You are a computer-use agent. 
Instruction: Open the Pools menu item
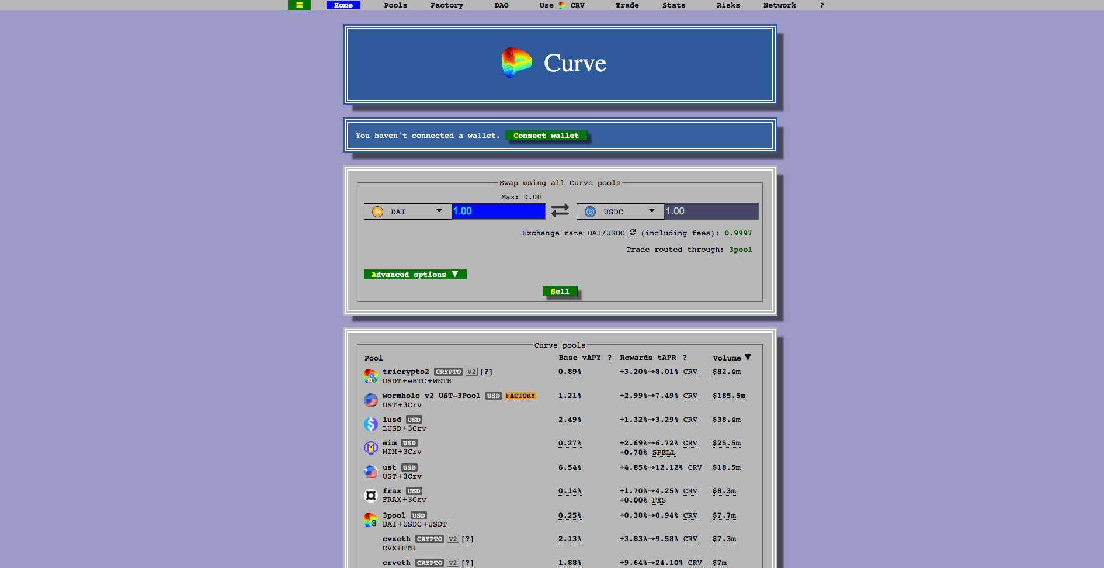pyautogui.click(x=395, y=5)
